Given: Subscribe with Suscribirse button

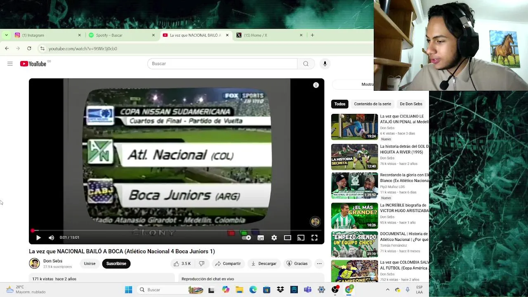Looking at the screenshot, I should tap(116, 264).
